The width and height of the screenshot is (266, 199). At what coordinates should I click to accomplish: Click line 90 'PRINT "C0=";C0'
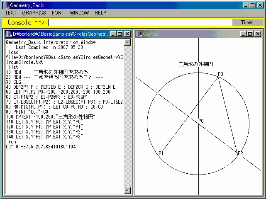[x=27, y=112]
